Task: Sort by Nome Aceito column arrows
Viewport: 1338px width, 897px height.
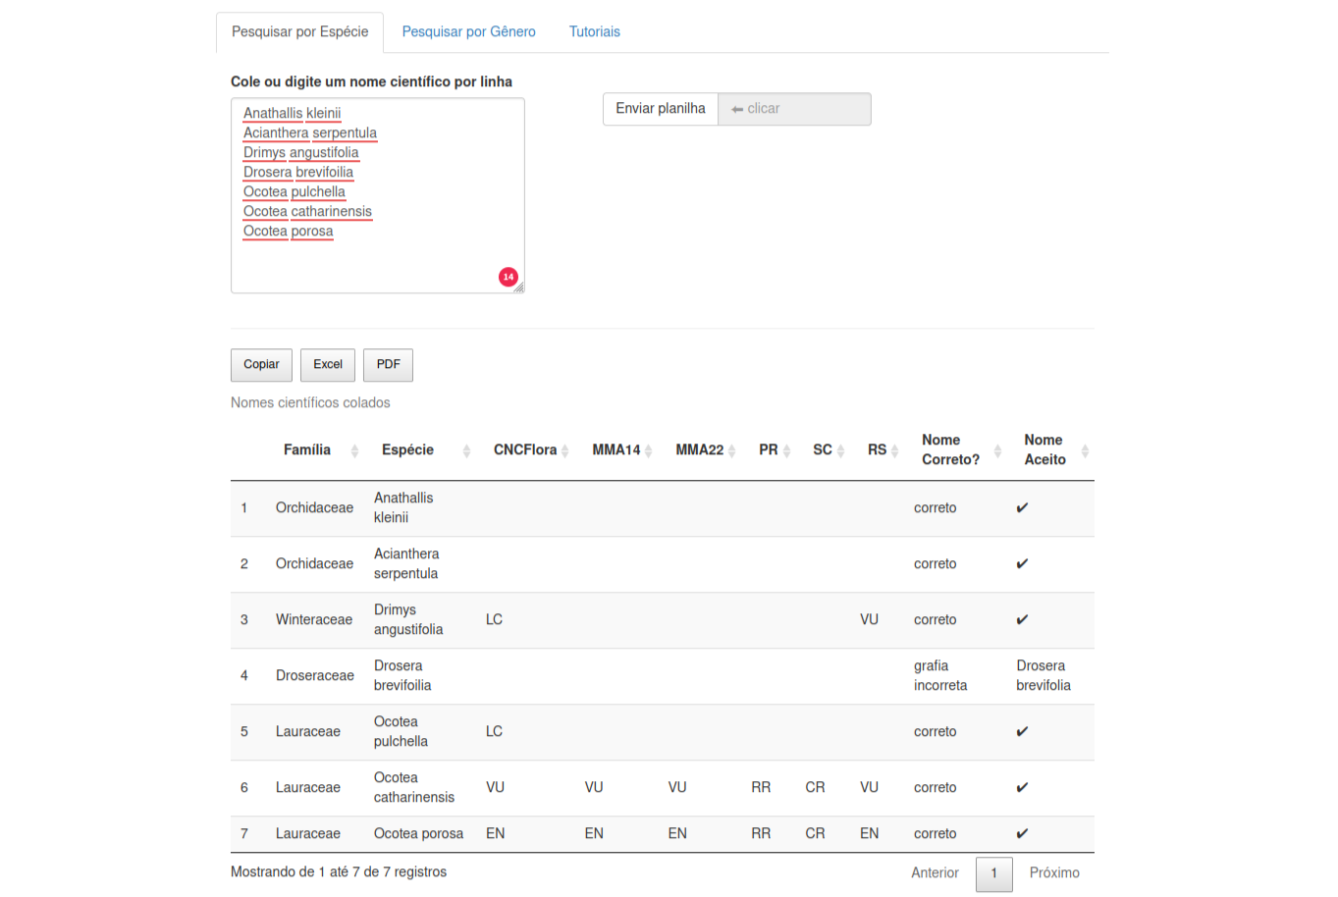Action: [x=1085, y=450]
